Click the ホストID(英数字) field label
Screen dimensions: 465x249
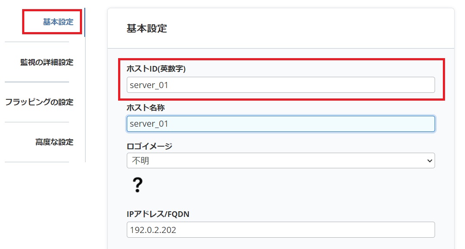click(x=156, y=69)
